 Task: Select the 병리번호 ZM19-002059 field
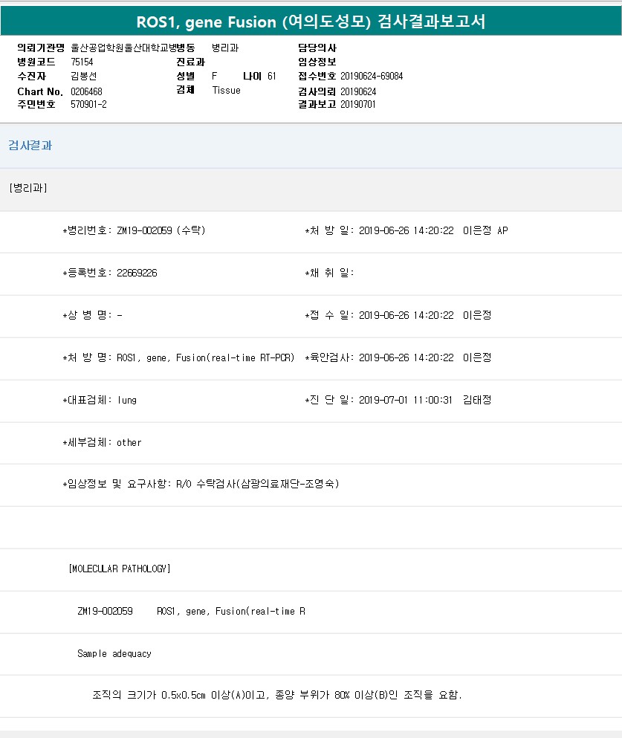[134, 231]
